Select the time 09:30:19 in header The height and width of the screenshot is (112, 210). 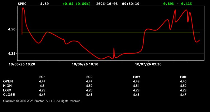130,4
